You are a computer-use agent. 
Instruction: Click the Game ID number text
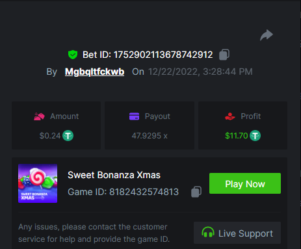(144, 192)
